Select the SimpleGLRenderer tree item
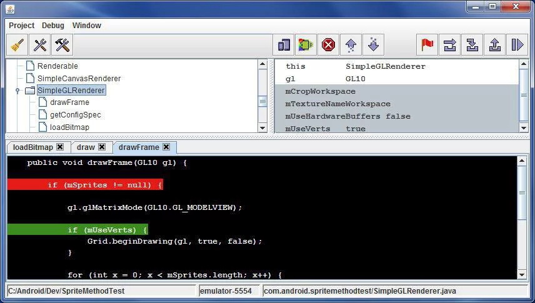The width and height of the screenshot is (535, 303). pos(71,90)
